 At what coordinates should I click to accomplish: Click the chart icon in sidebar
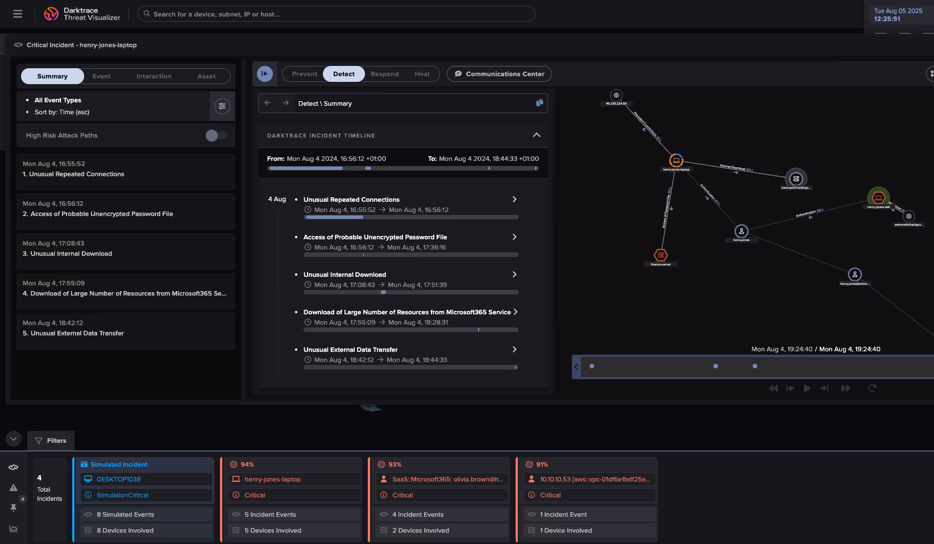point(13,529)
